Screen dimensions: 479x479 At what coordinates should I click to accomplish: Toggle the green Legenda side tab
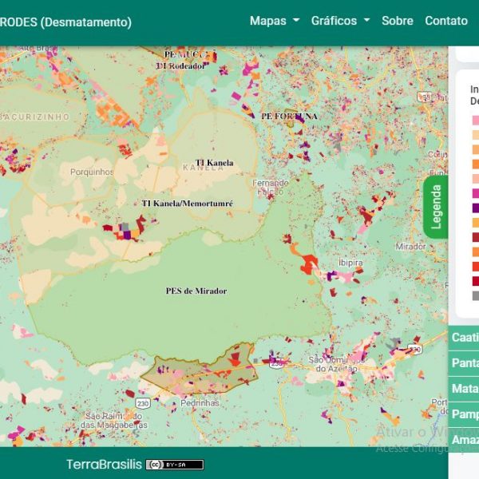click(436, 207)
